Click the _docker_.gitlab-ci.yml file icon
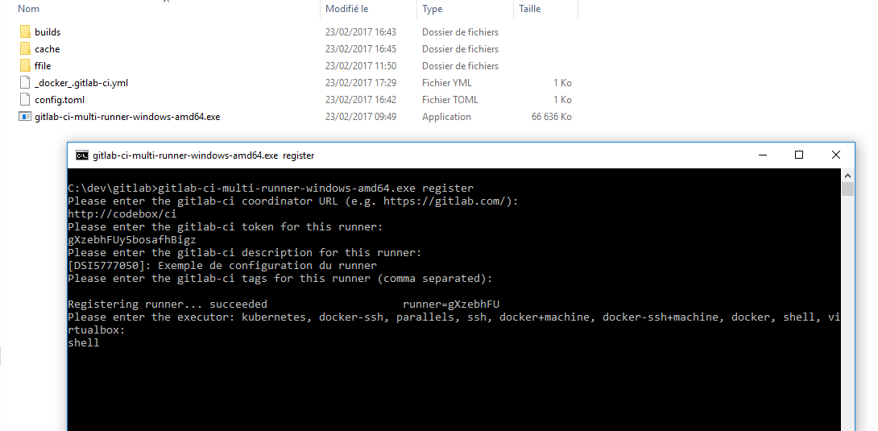 tap(24, 83)
